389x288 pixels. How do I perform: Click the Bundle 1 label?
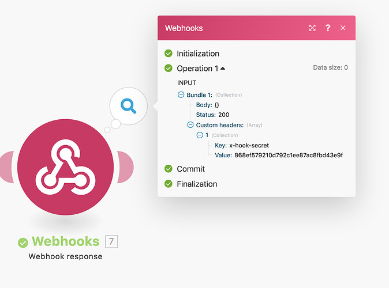[x=200, y=95]
